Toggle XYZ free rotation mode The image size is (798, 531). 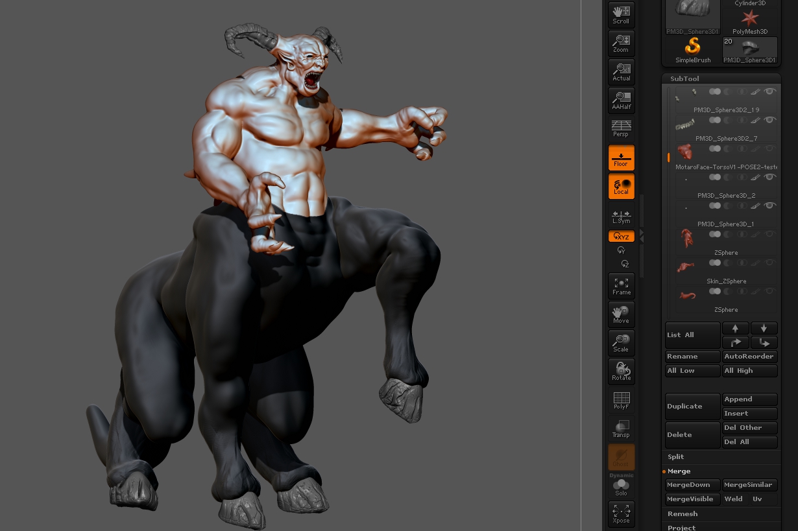click(621, 237)
